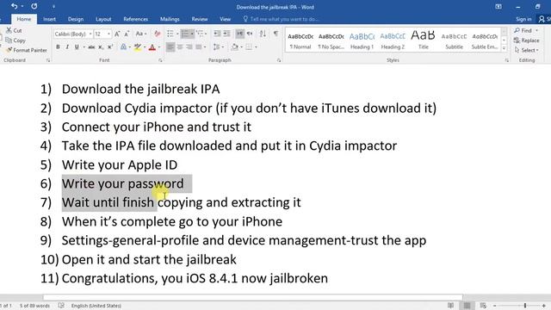This screenshot has height=310, width=551.
Task: Show paragraph marks (pilcrow)
Action: pyautogui.click(x=275, y=34)
